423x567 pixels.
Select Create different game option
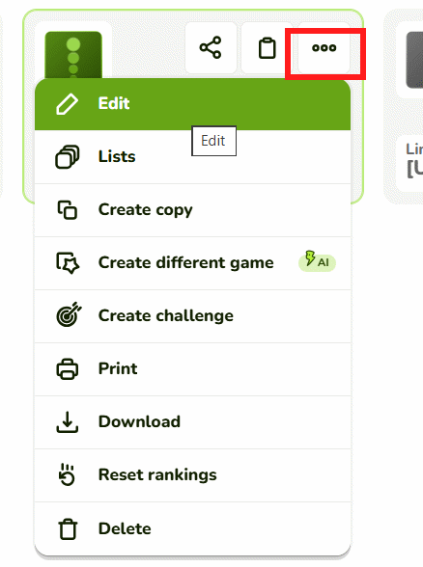pyautogui.click(x=193, y=263)
